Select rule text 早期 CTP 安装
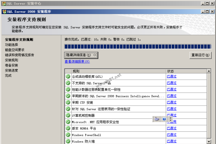This screenshot has width=216, height=144. click(82, 102)
